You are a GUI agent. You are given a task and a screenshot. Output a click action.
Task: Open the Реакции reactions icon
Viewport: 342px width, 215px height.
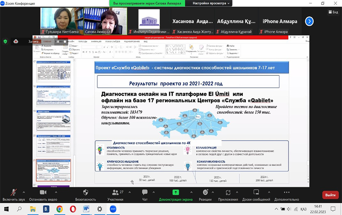tap(205, 192)
